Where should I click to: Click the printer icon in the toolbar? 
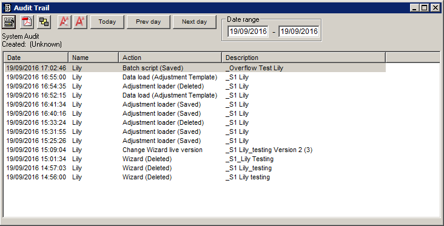8,22
